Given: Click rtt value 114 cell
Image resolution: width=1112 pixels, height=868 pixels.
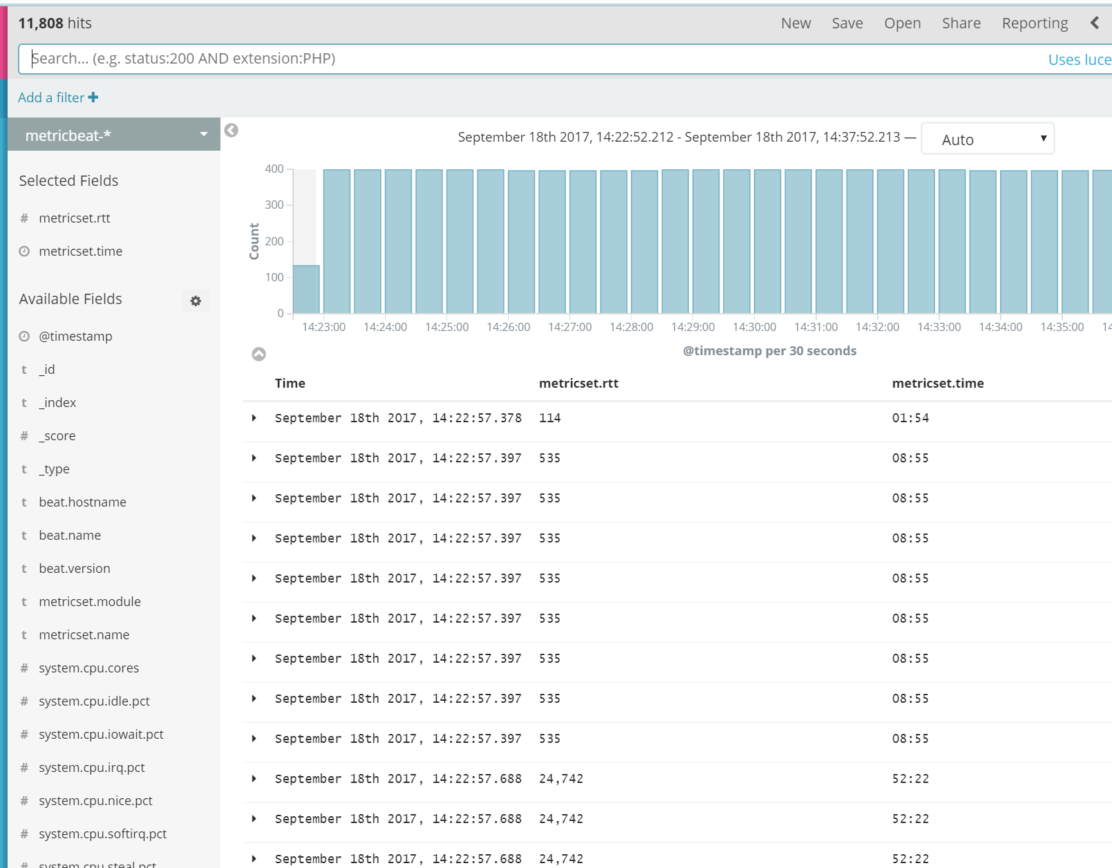Looking at the screenshot, I should click(x=550, y=418).
